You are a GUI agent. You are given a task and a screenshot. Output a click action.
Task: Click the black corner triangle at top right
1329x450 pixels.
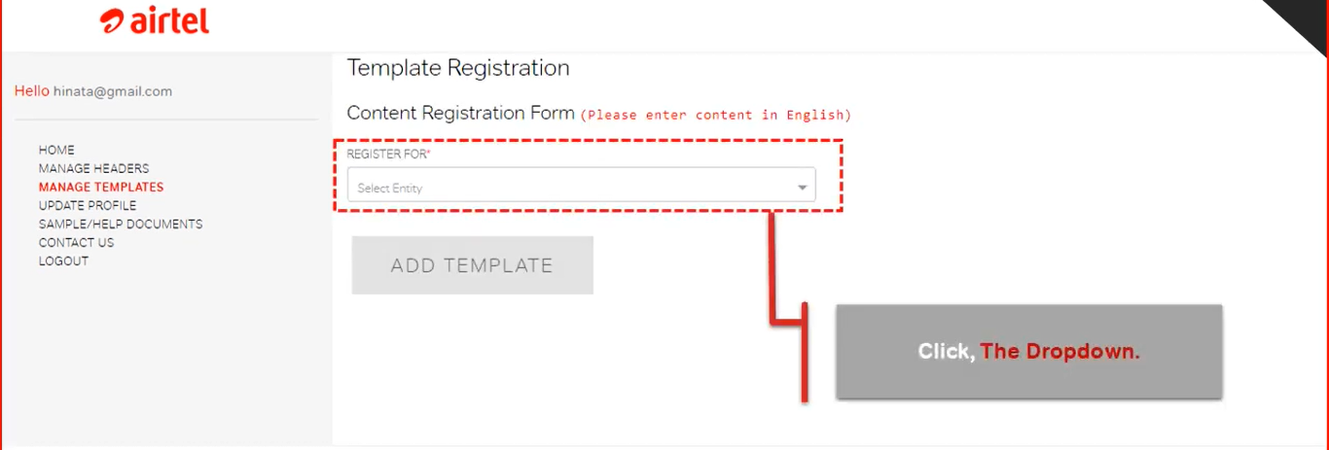[1304, 19]
